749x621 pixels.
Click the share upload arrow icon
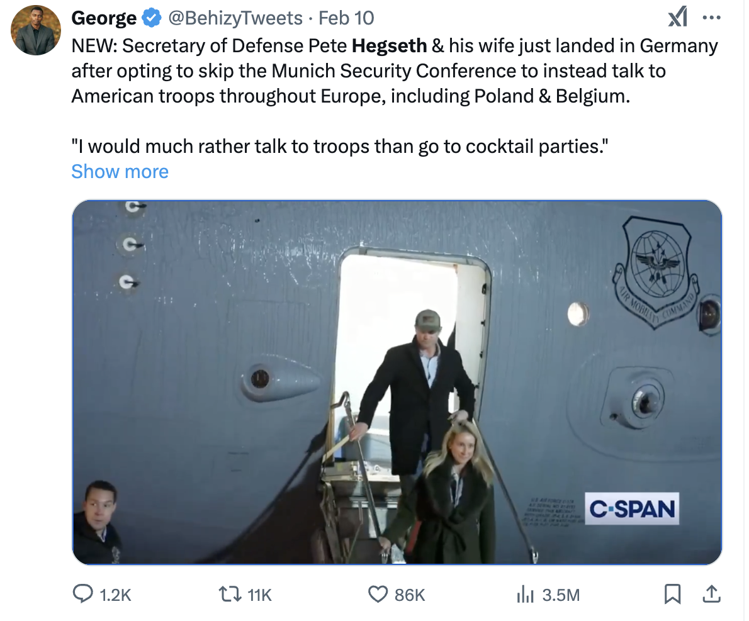click(711, 593)
